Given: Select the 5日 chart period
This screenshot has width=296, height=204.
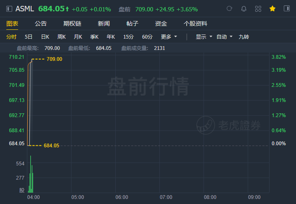Looking at the screenshot, I should [x=29, y=37].
